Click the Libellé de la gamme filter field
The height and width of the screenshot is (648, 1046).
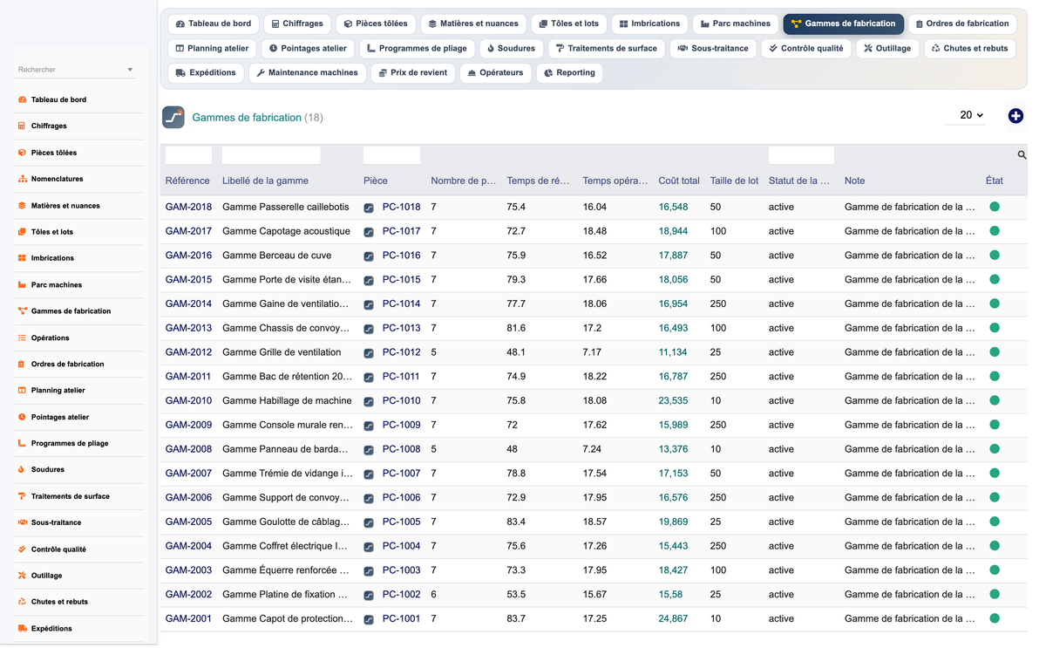coord(271,155)
